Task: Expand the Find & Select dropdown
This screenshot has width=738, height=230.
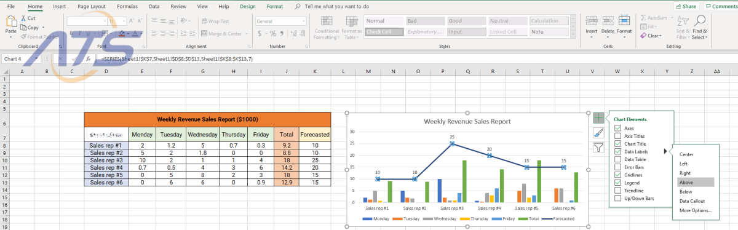Action: pos(699,27)
